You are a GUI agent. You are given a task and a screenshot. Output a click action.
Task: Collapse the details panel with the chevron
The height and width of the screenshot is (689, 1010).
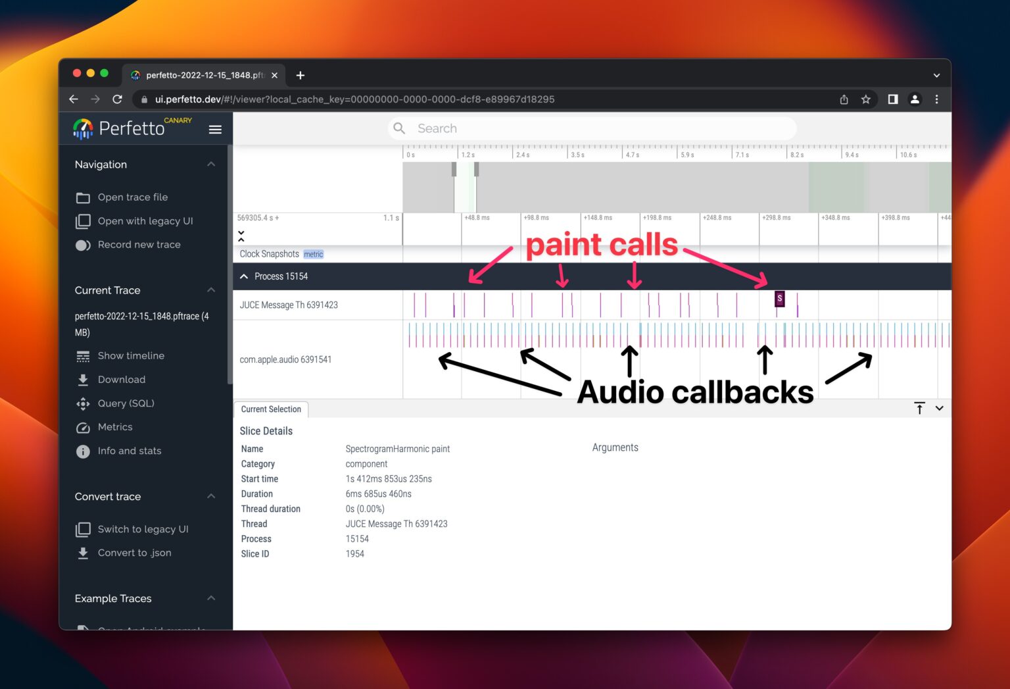click(x=940, y=408)
